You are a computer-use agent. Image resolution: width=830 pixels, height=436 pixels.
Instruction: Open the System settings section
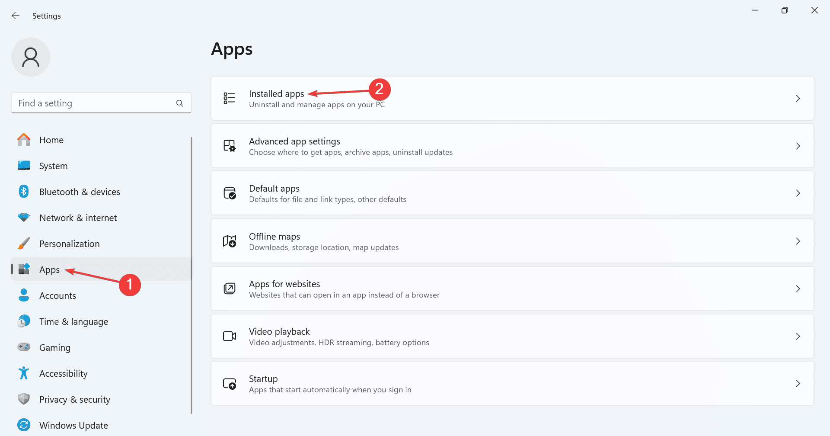(x=53, y=166)
